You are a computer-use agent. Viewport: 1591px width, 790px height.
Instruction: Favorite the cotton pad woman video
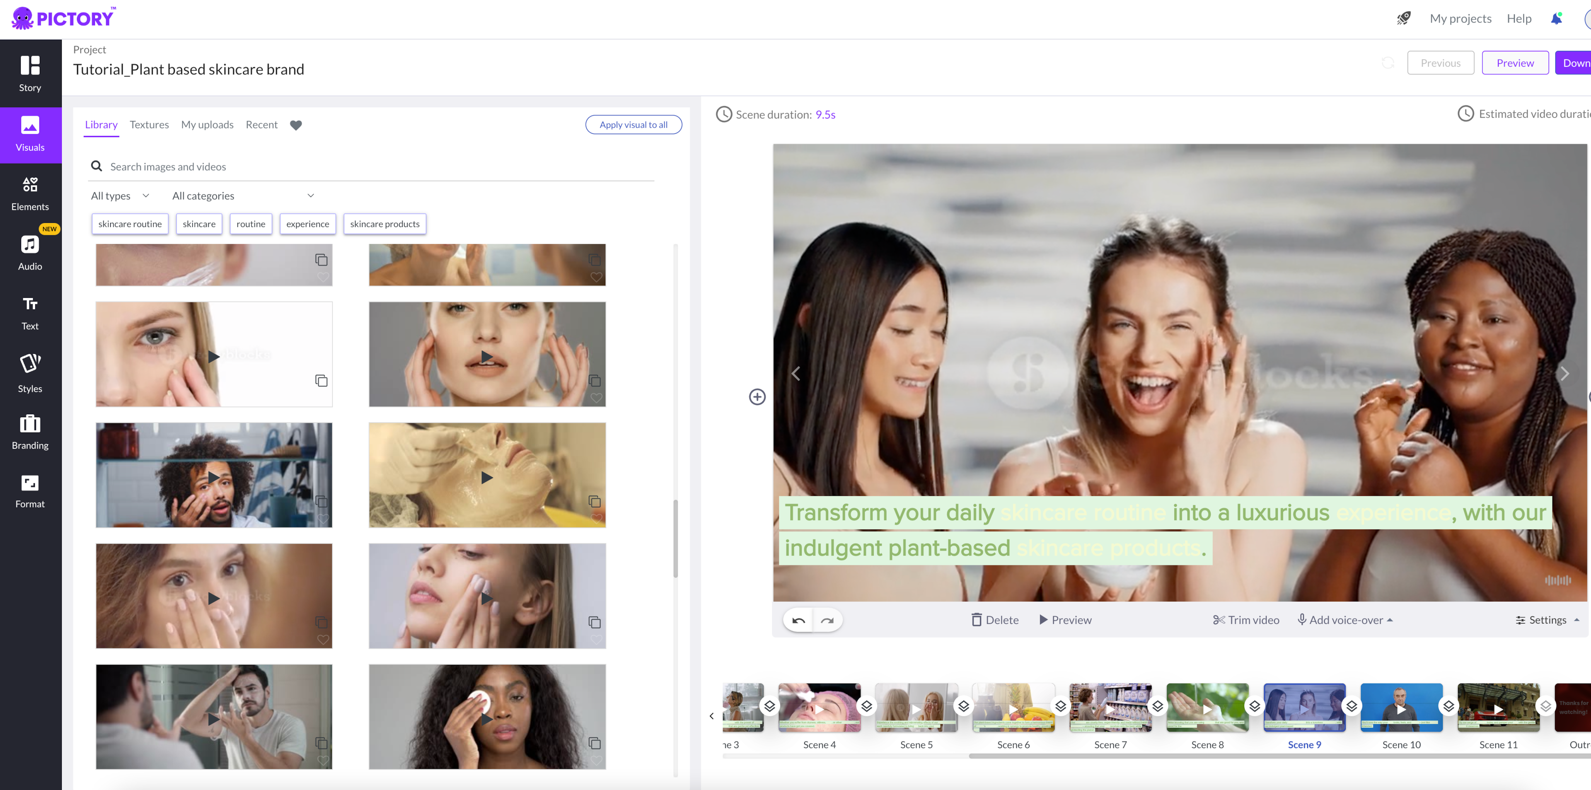pyautogui.click(x=596, y=760)
